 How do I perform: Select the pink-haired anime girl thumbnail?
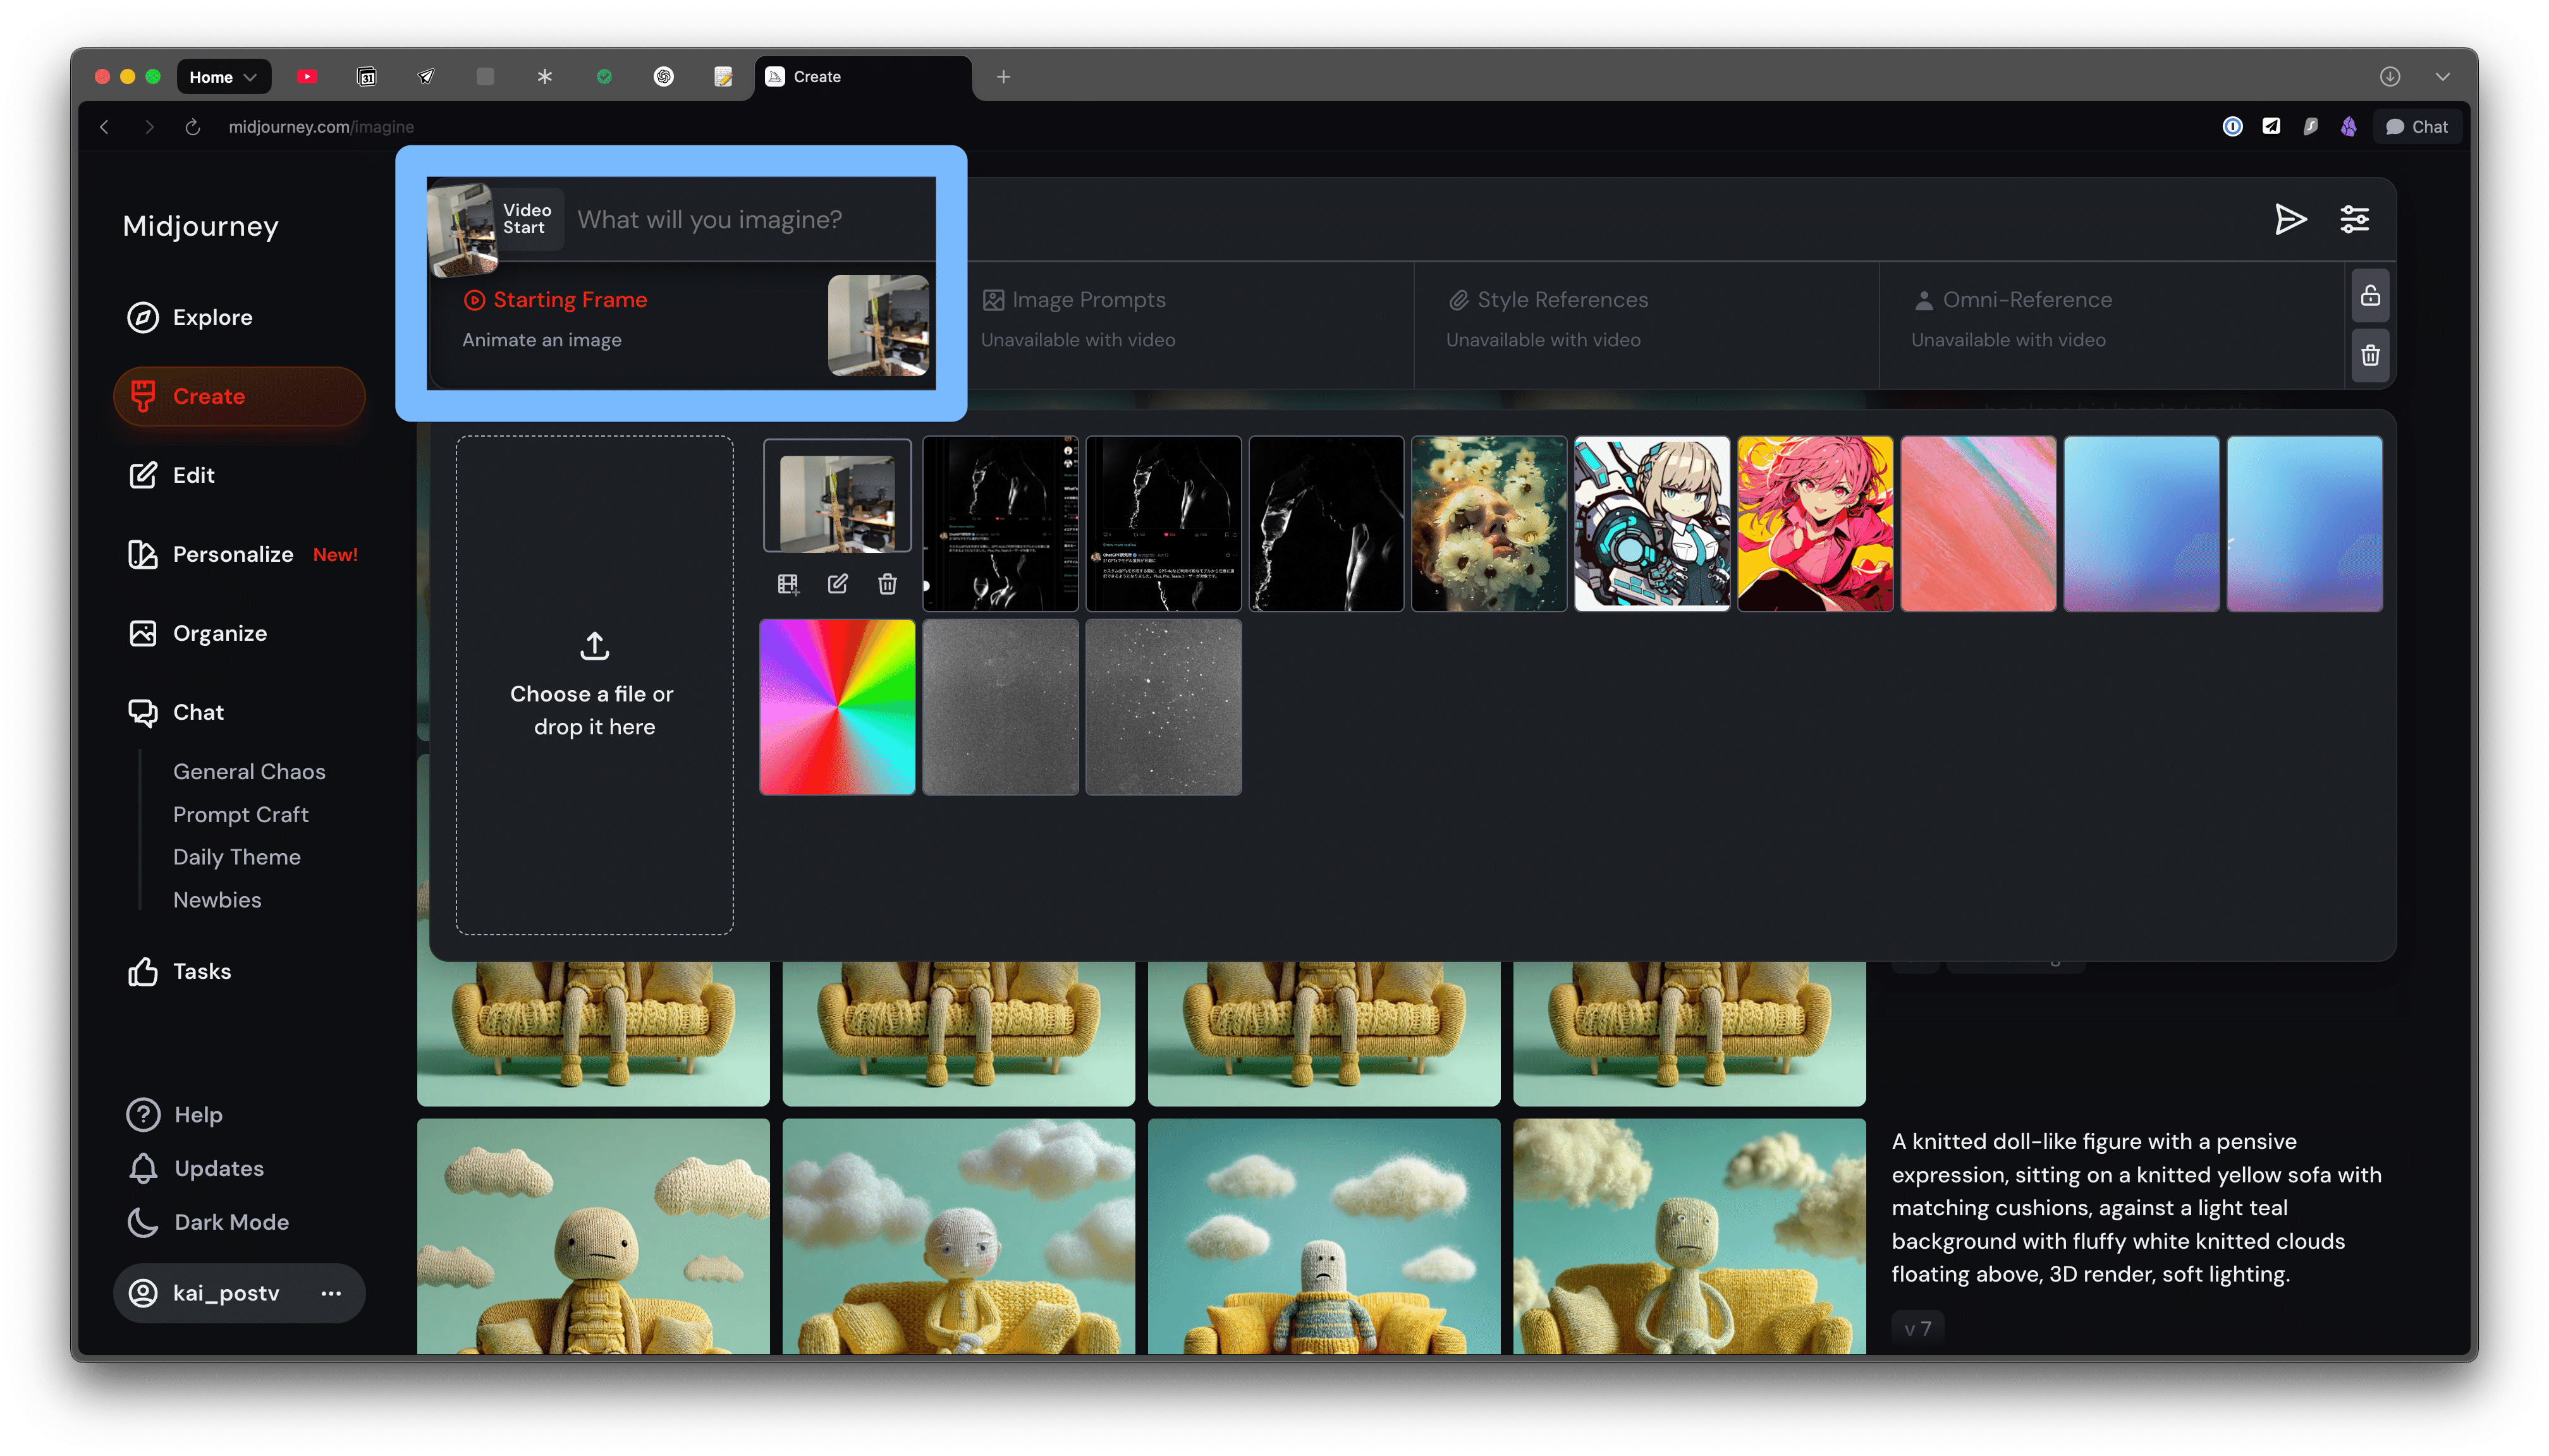click(x=1815, y=523)
